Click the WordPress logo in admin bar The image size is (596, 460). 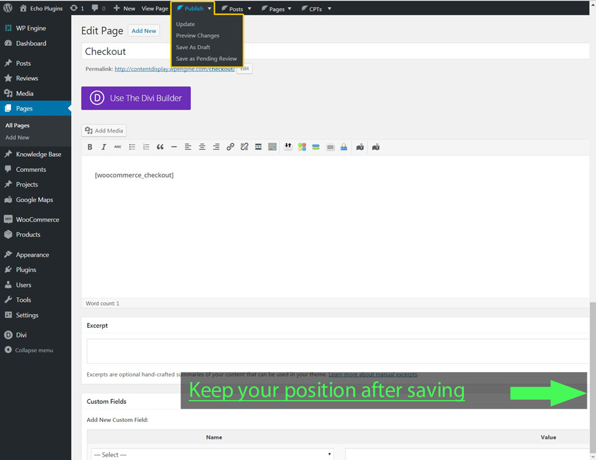[8, 8]
